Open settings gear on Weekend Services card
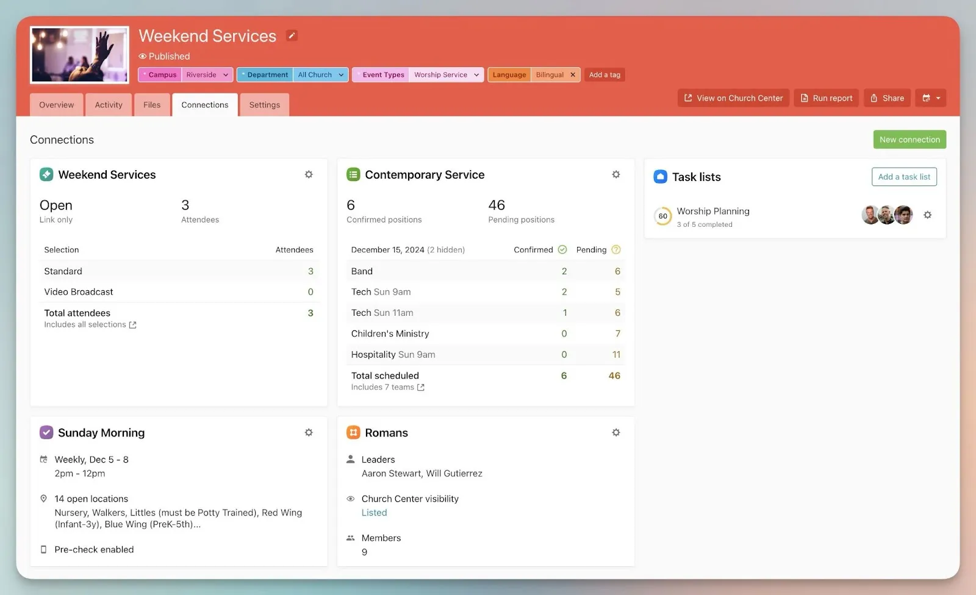The height and width of the screenshot is (595, 976). click(309, 174)
